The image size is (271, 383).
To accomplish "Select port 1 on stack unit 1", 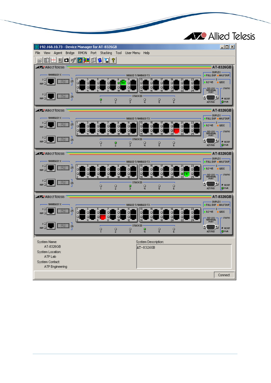I will 82,83.
